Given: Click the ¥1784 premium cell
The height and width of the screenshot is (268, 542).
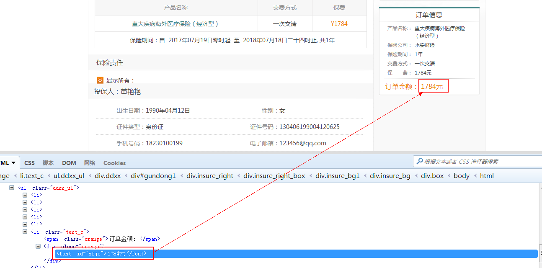Looking at the screenshot, I should click(339, 24).
